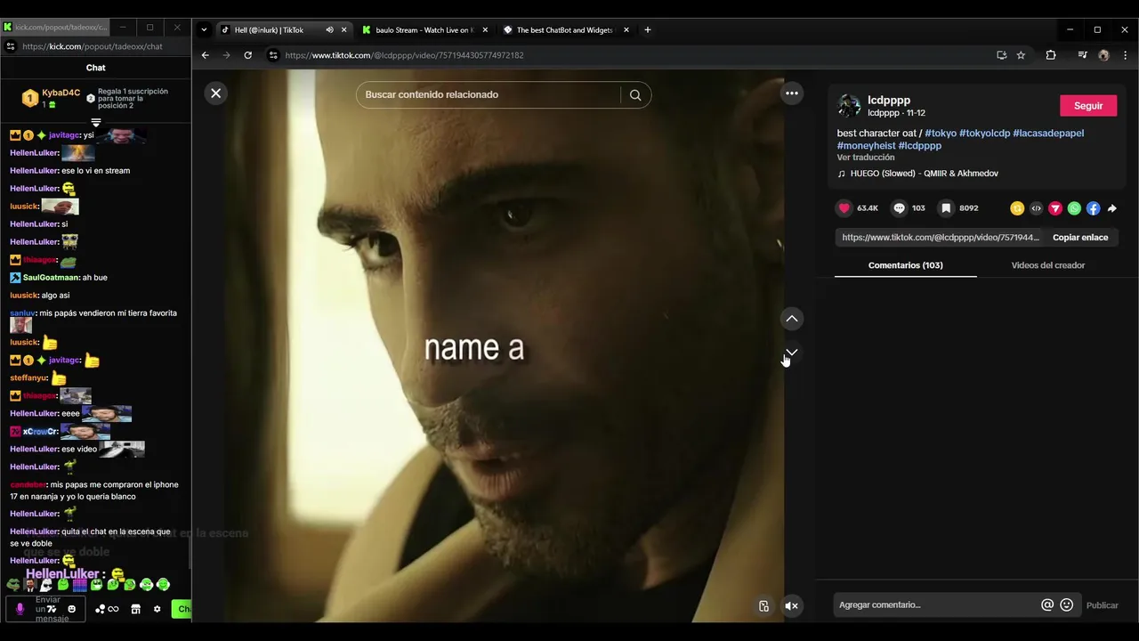Click KybaD4C top gifter entry
This screenshot has height=641, width=1139.
(x=52, y=98)
